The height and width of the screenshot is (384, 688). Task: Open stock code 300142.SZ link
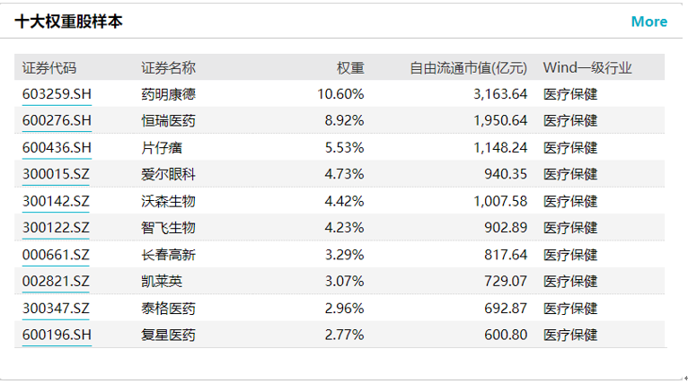(56, 201)
